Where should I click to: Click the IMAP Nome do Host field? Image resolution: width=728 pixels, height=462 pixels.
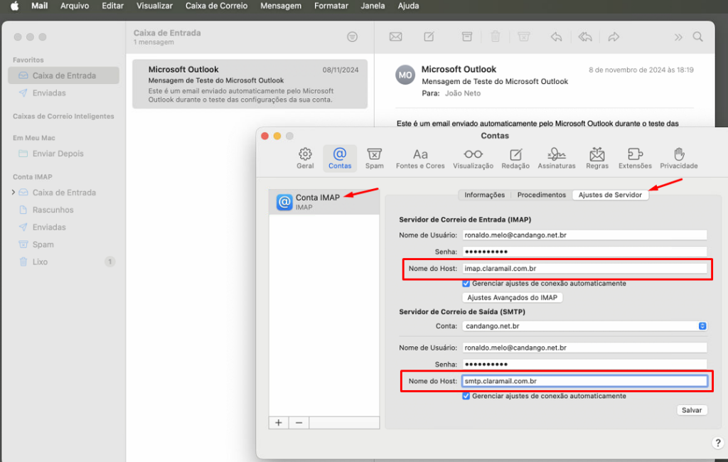[584, 269]
